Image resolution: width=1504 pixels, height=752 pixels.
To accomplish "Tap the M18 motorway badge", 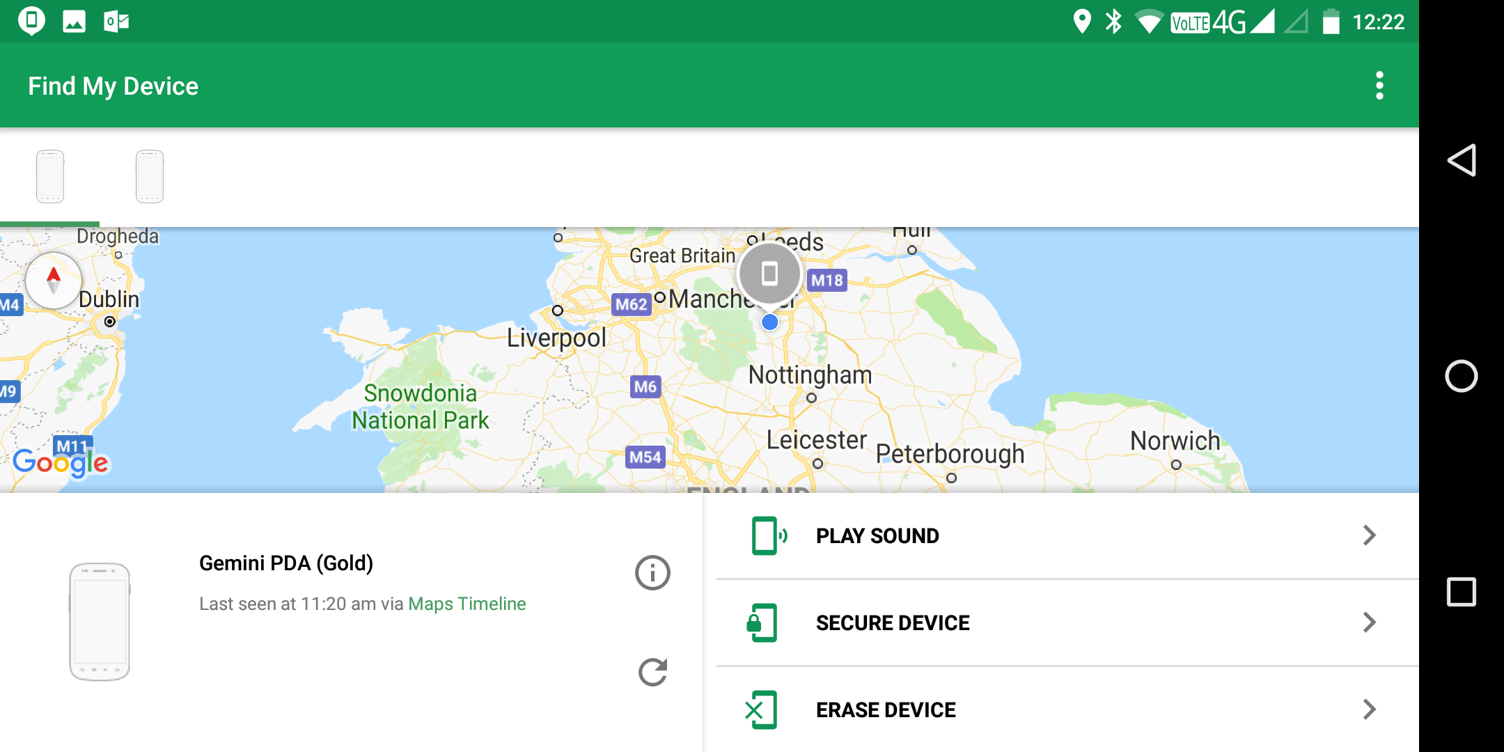I will click(x=827, y=281).
